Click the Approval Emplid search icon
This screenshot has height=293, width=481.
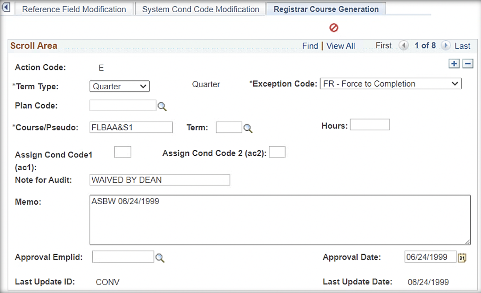pyautogui.click(x=160, y=258)
